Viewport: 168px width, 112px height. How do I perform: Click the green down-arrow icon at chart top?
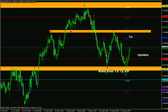pyautogui.click(x=84, y=3)
